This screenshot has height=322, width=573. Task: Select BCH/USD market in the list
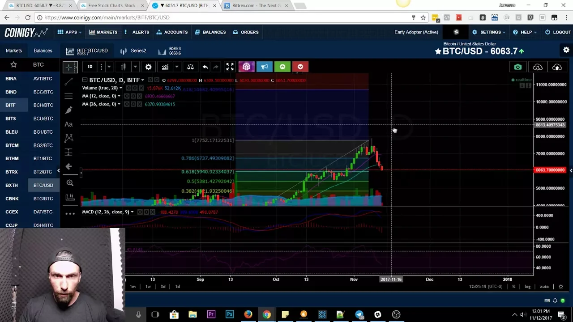pyautogui.click(x=43, y=105)
